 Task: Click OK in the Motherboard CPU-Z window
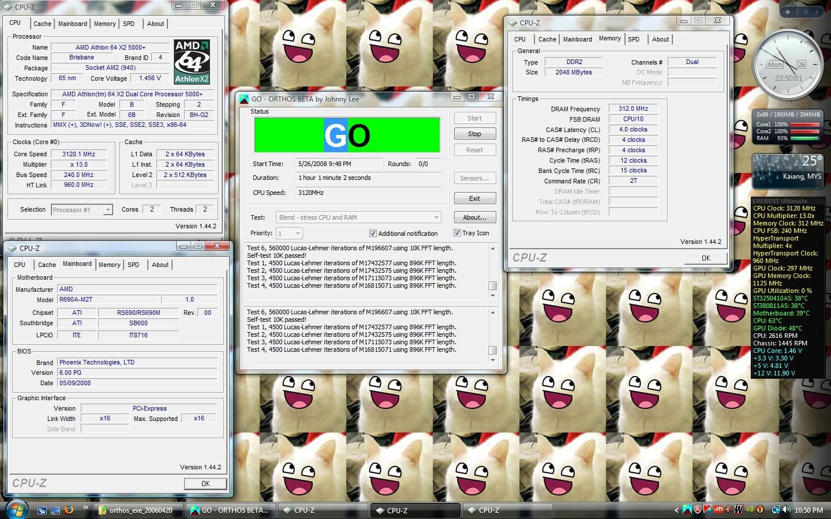(205, 484)
